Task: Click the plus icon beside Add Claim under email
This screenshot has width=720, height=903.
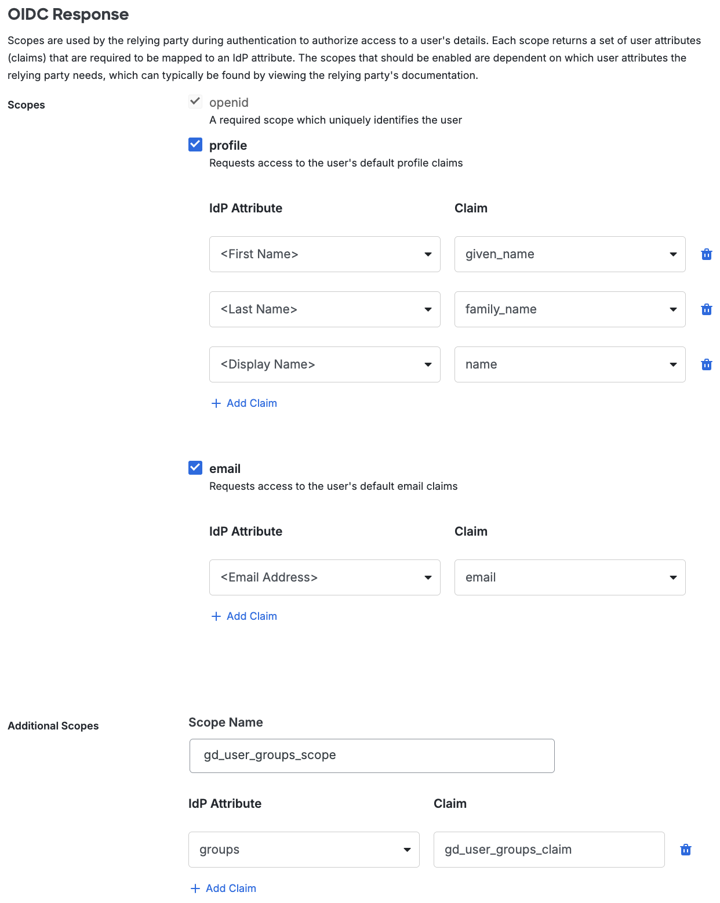Action: pyautogui.click(x=216, y=616)
